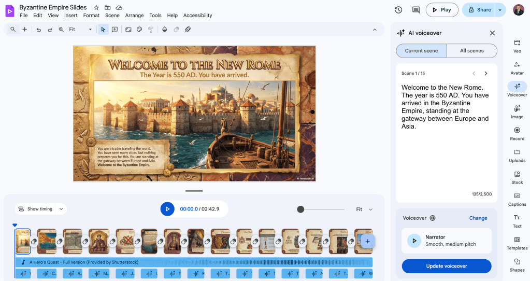Open the Share button dropdown arrow
The height and width of the screenshot is (281, 530).
[500, 10]
